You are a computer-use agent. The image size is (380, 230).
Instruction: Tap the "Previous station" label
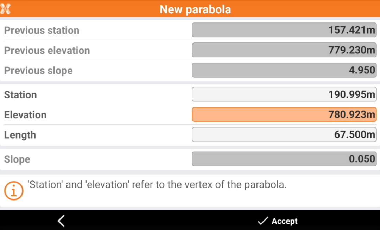click(42, 31)
